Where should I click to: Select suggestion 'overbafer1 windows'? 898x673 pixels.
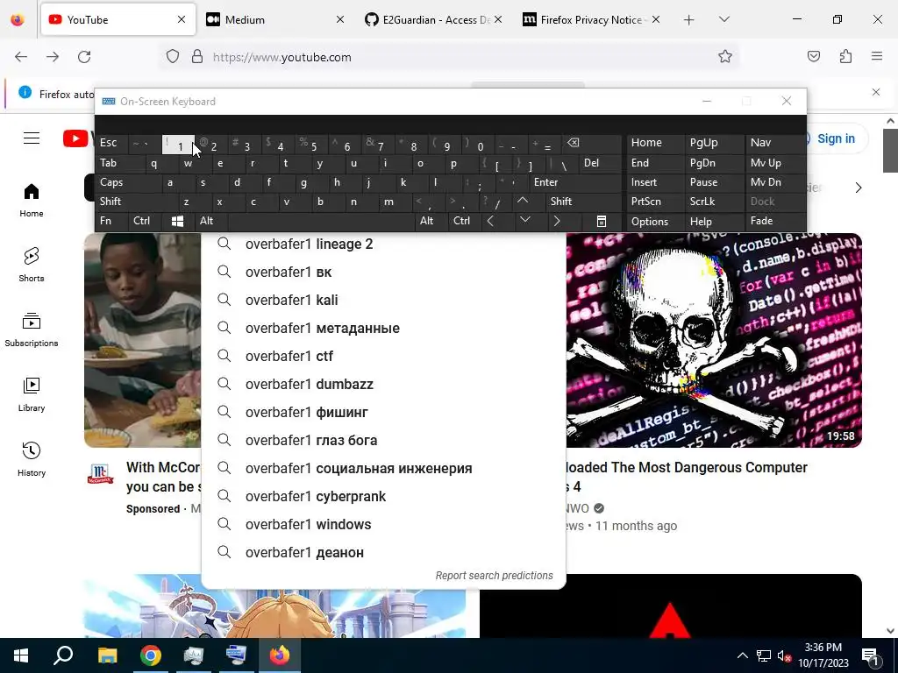pyautogui.click(x=383, y=525)
